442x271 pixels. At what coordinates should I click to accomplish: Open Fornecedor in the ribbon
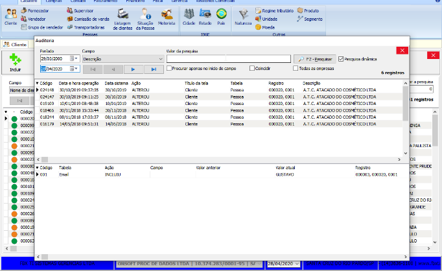[34, 11]
